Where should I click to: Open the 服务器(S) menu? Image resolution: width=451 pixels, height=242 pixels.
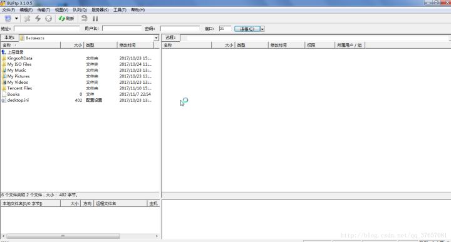coord(100,10)
